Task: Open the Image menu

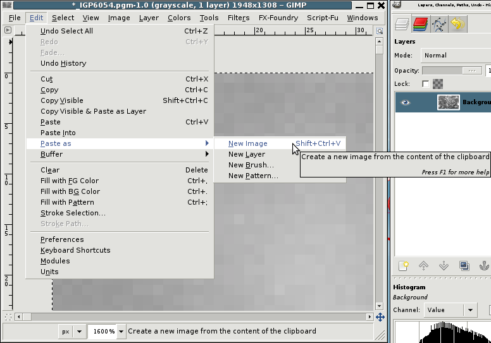Action: coord(119,18)
